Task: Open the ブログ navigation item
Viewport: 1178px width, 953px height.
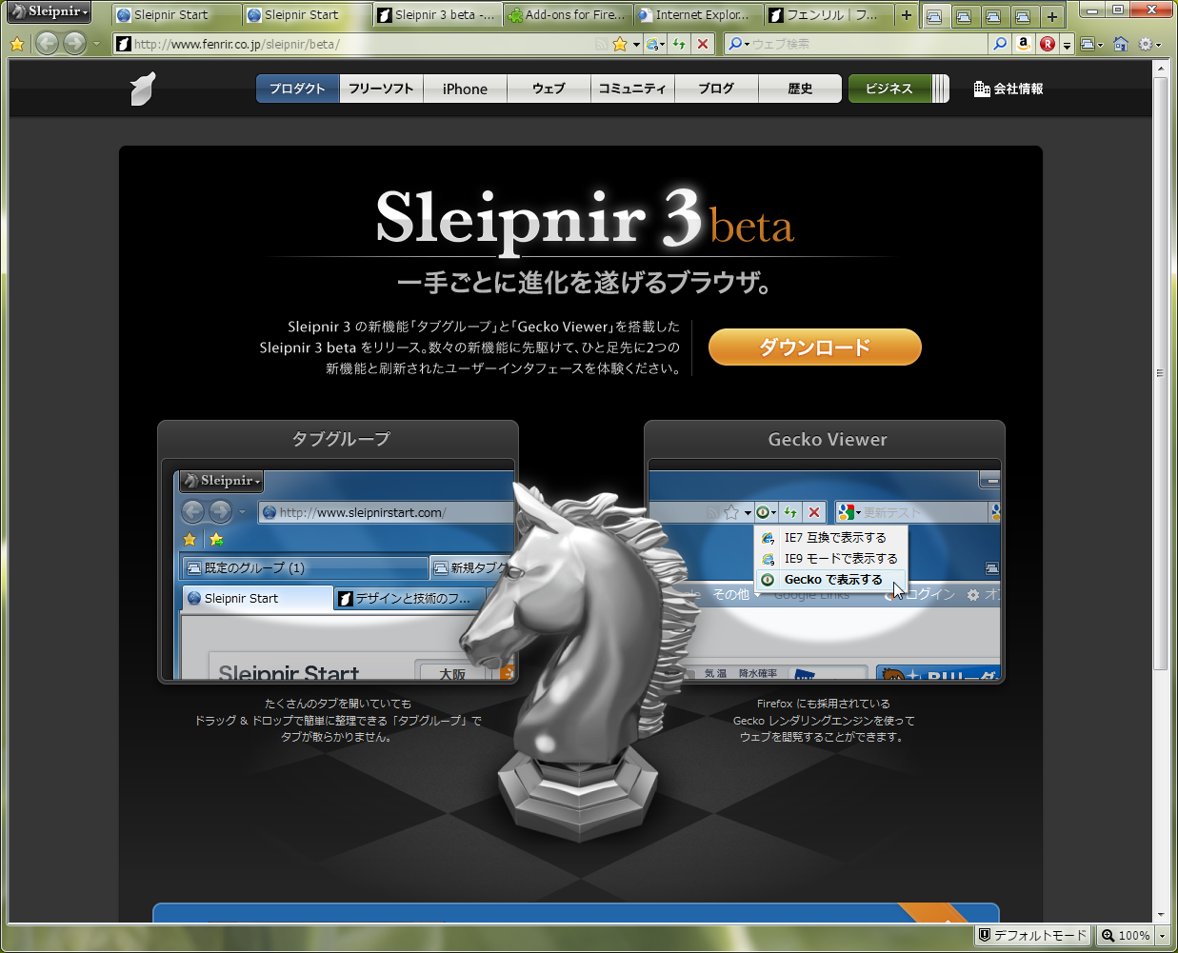Action: [x=716, y=89]
